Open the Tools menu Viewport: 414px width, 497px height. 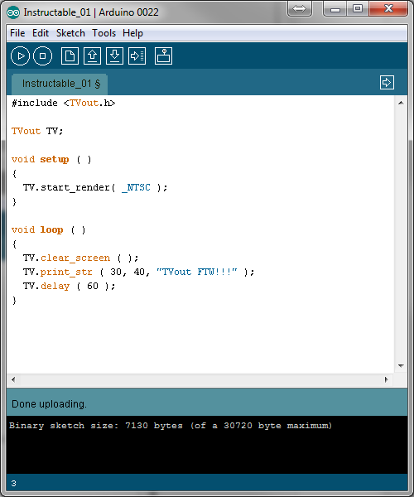coord(103,33)
